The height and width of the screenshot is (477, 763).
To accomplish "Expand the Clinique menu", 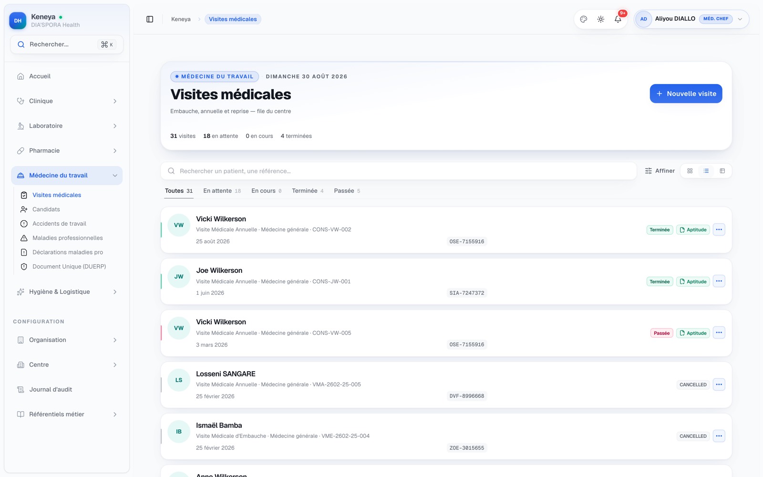I will [x=67, y=101].
